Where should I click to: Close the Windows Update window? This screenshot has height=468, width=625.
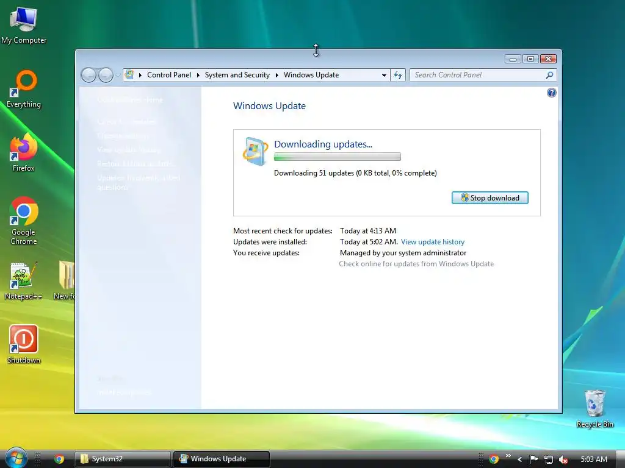click(x=549, y=59)
